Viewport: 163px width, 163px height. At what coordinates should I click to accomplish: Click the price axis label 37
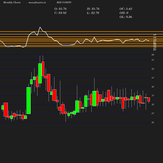(x=153, y=96)
